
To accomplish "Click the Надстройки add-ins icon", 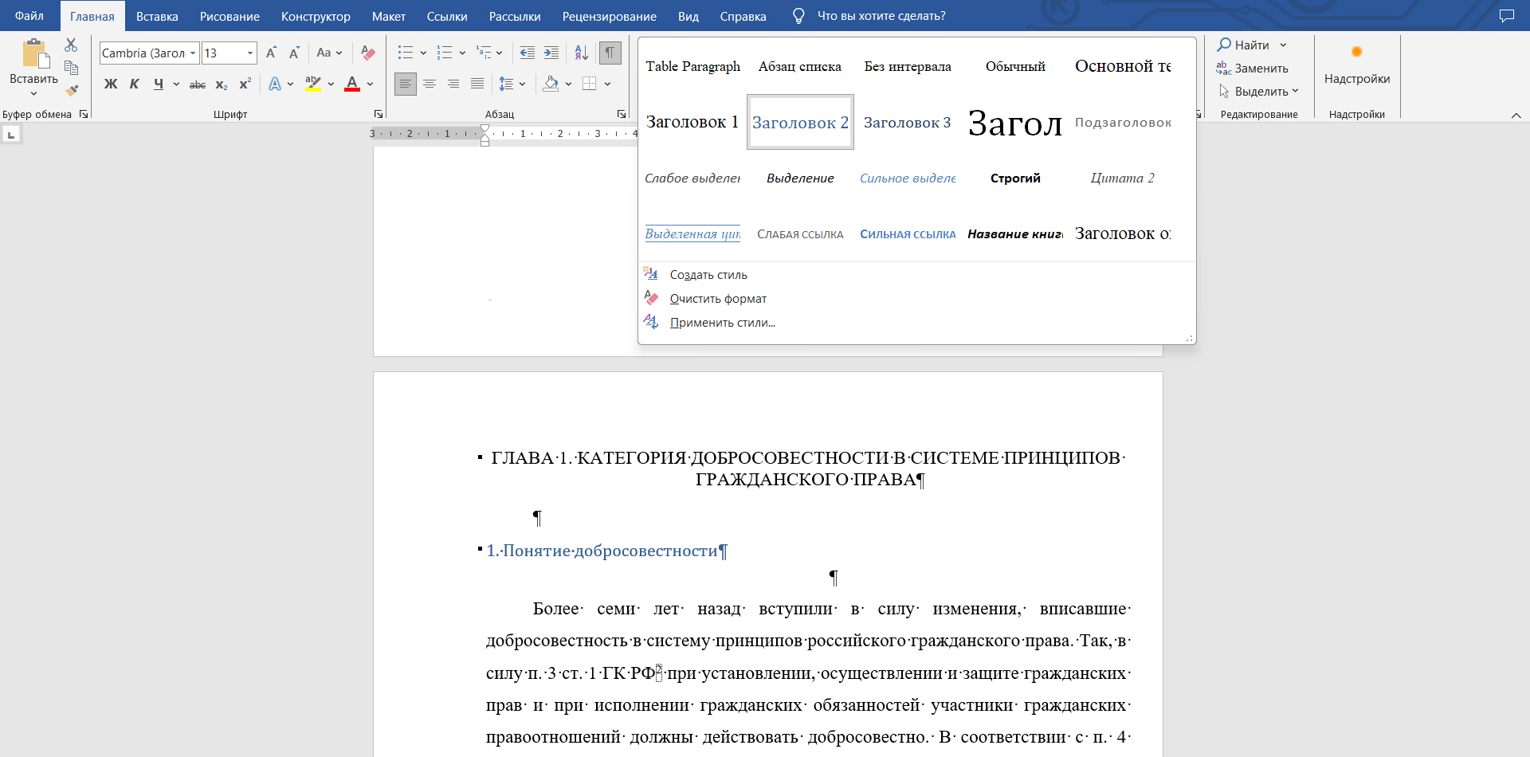I will point(1356,53).
